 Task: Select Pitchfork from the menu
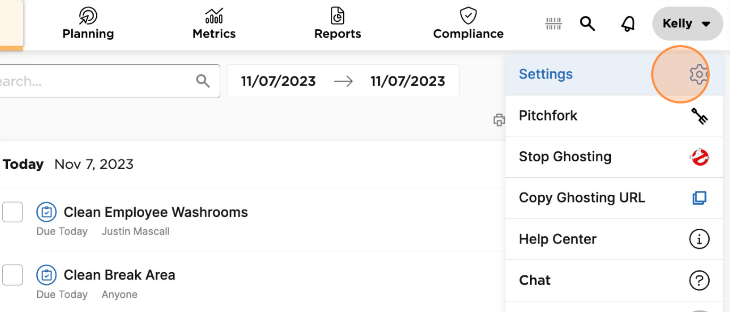(x=614, y=116)
